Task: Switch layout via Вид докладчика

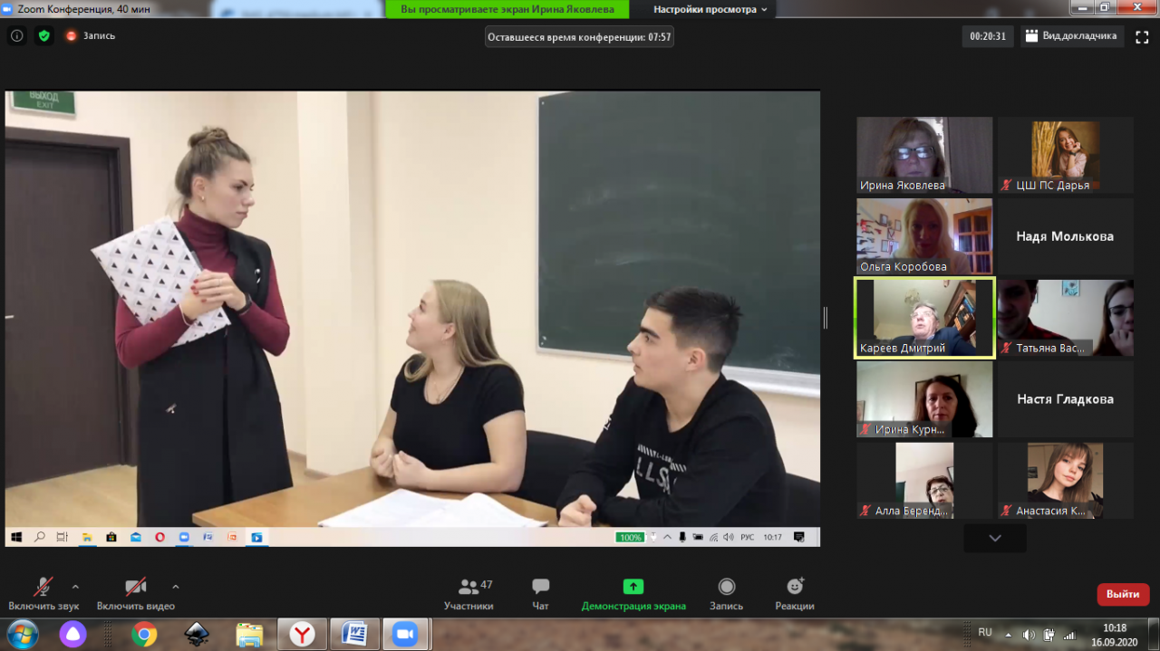Action: (x=1071, y=36)
